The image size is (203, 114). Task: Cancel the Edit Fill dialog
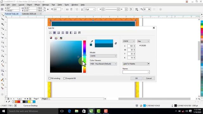click(149, 78)
